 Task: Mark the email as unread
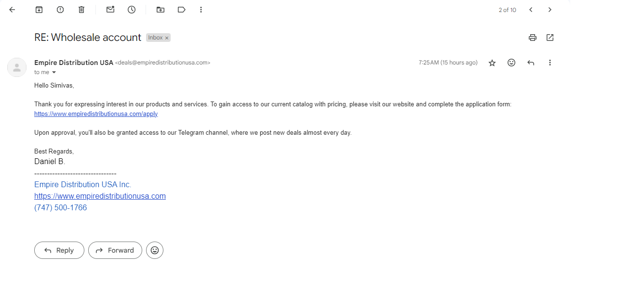pyautogui.click(x=110, y=10)
